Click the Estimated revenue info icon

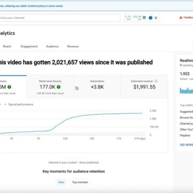[156, 81]
